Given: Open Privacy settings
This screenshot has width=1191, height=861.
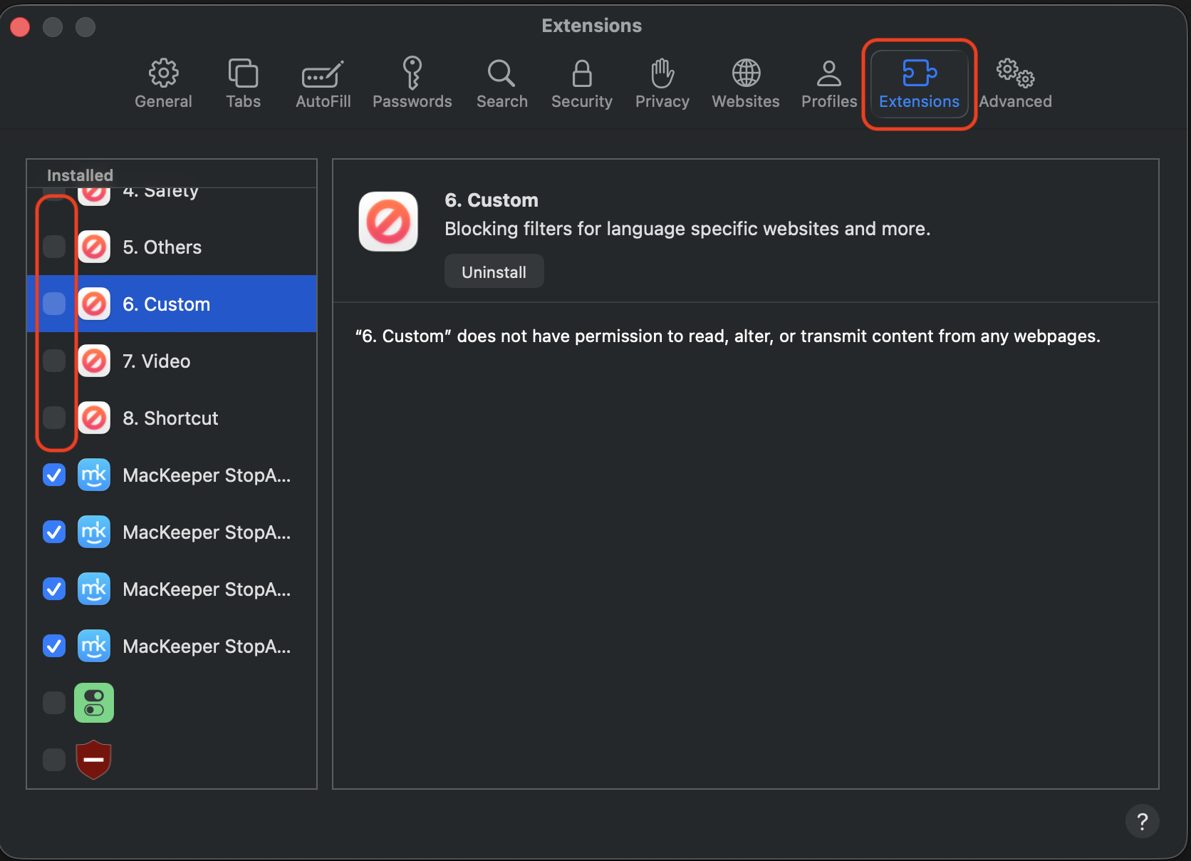Looking at the screenshot, I should coord(662,83).
